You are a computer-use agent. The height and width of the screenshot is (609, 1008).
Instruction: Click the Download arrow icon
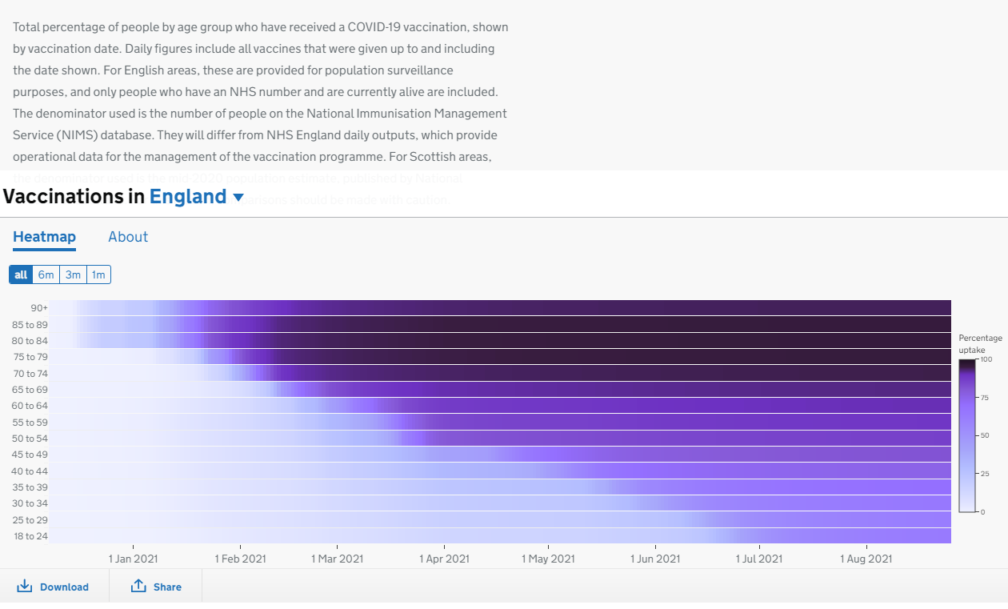click(x=25, y=587)
